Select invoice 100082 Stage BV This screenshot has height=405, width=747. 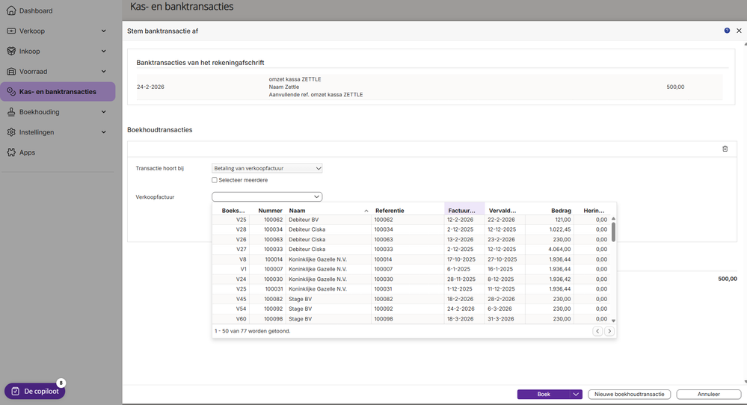pos(411,299)
